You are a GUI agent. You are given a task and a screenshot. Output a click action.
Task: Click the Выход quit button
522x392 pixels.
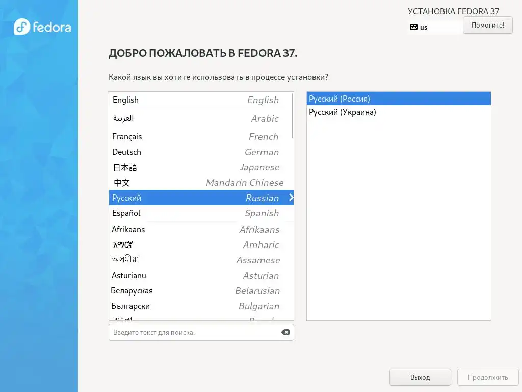[x=420, y=377]
